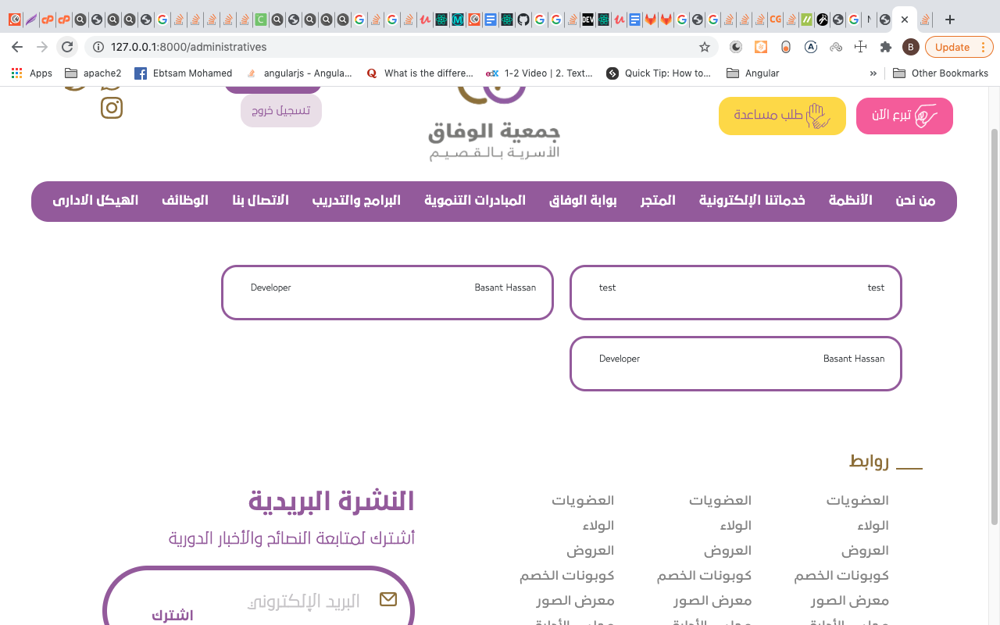Bookmark this page with the star icon

click(x=704, y=47)
